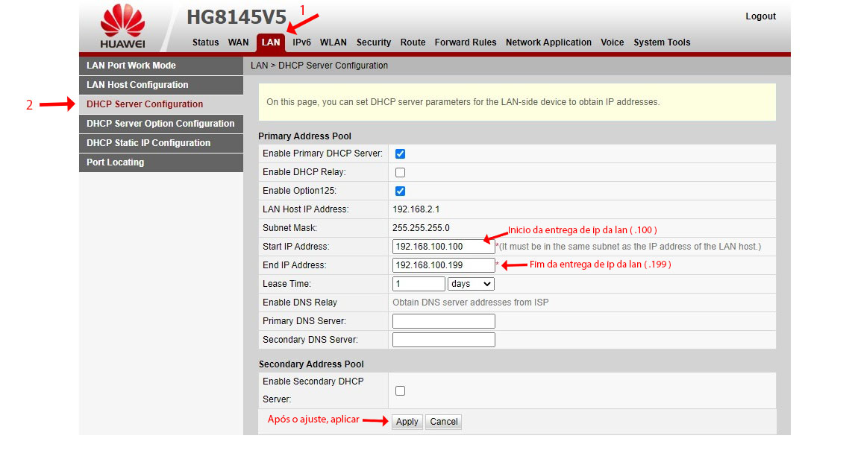This screenshot has width=855, height=459.
Task: Enable the DHCP Relay checkbox
Action: pos(400,172)
